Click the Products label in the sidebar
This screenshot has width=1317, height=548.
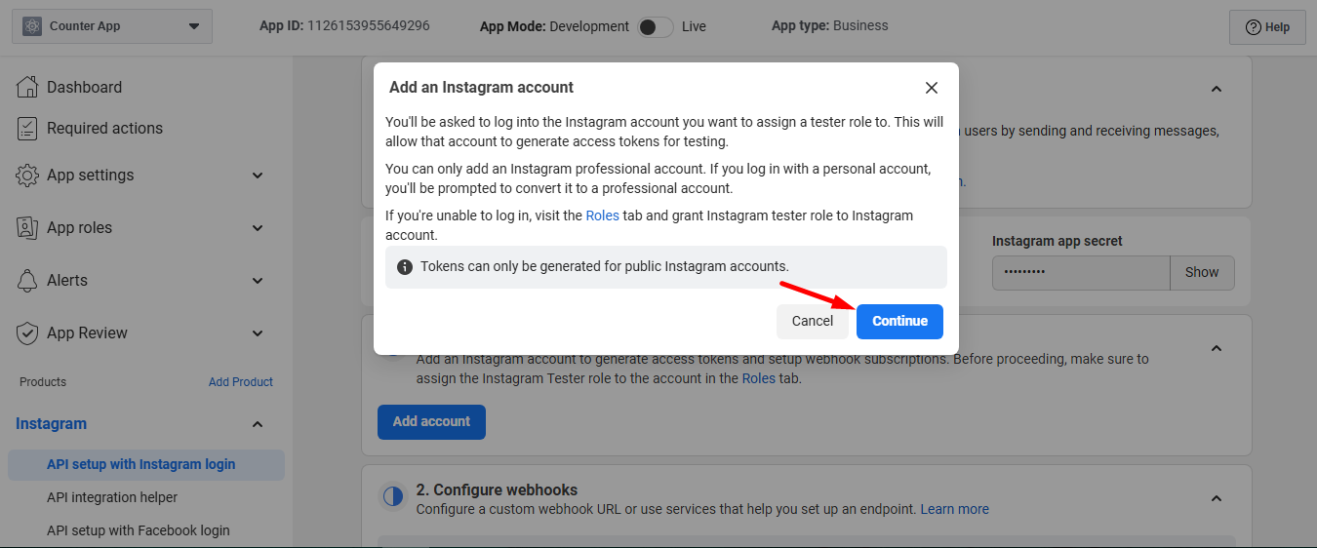43,382
